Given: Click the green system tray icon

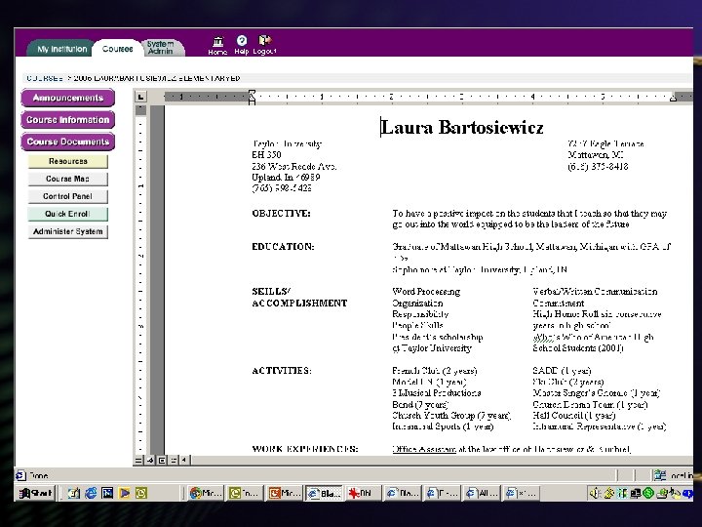Looking at the screenshot, I should click(648, 494).
